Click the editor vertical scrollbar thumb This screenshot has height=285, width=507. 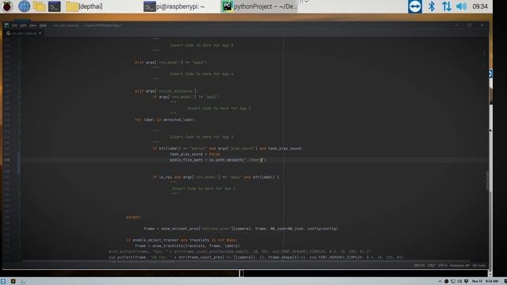487,180
